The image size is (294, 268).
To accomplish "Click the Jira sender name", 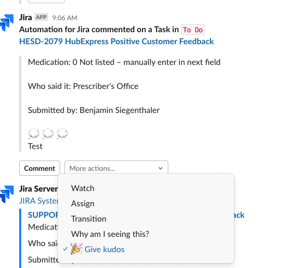I will click(x=26, y=17).
